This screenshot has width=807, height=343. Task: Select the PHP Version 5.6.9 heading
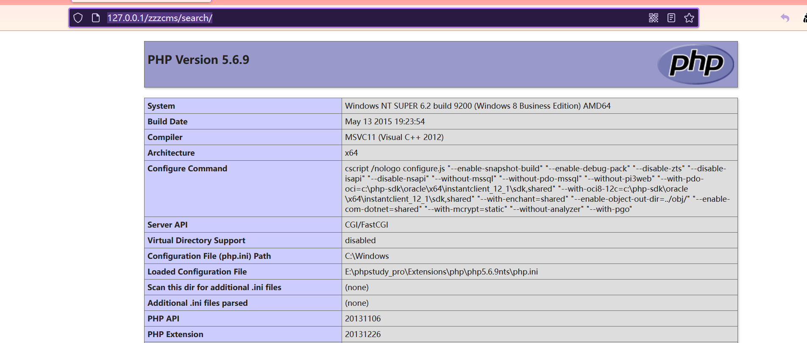(198, 60)
